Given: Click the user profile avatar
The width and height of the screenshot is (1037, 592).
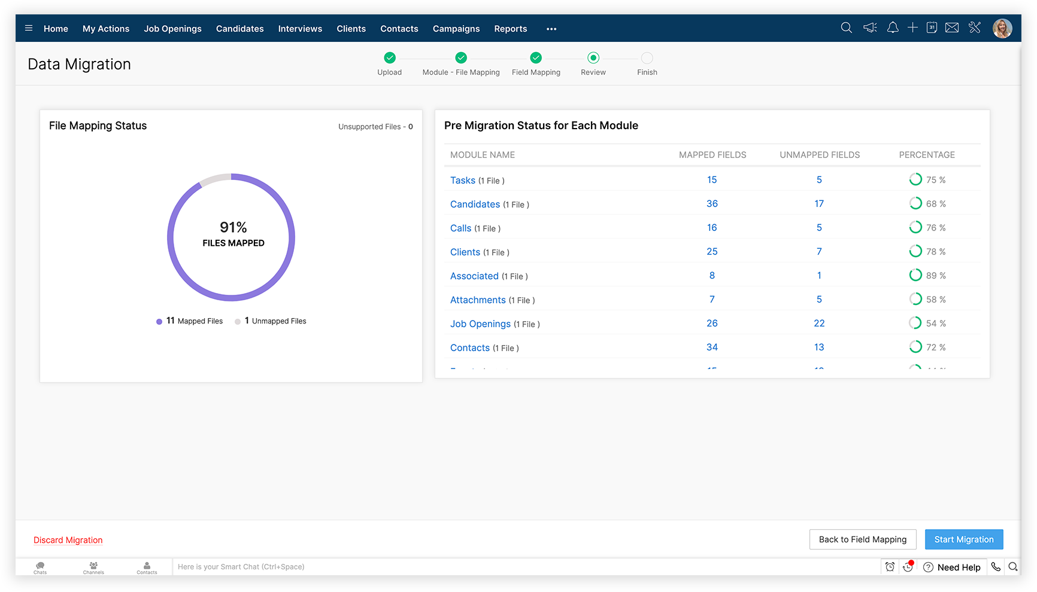Looking at the screenshot, I should (1002, 28).
